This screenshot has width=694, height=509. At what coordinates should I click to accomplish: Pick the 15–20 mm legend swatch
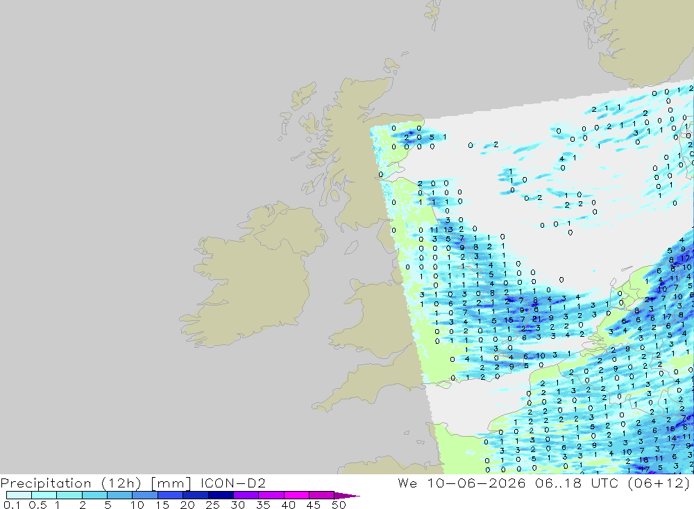pyautogui.click(x=171, y=495)
